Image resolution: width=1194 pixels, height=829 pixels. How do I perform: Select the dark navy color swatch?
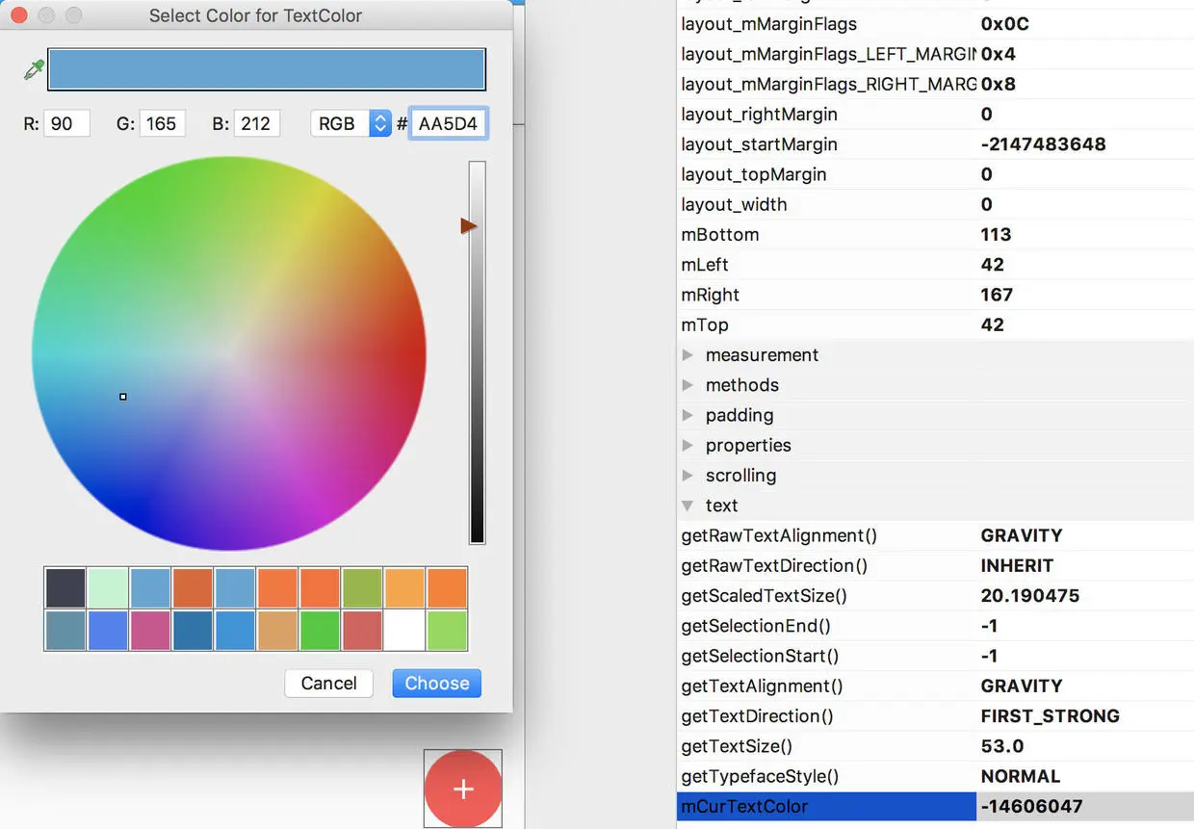coord(65,587)
